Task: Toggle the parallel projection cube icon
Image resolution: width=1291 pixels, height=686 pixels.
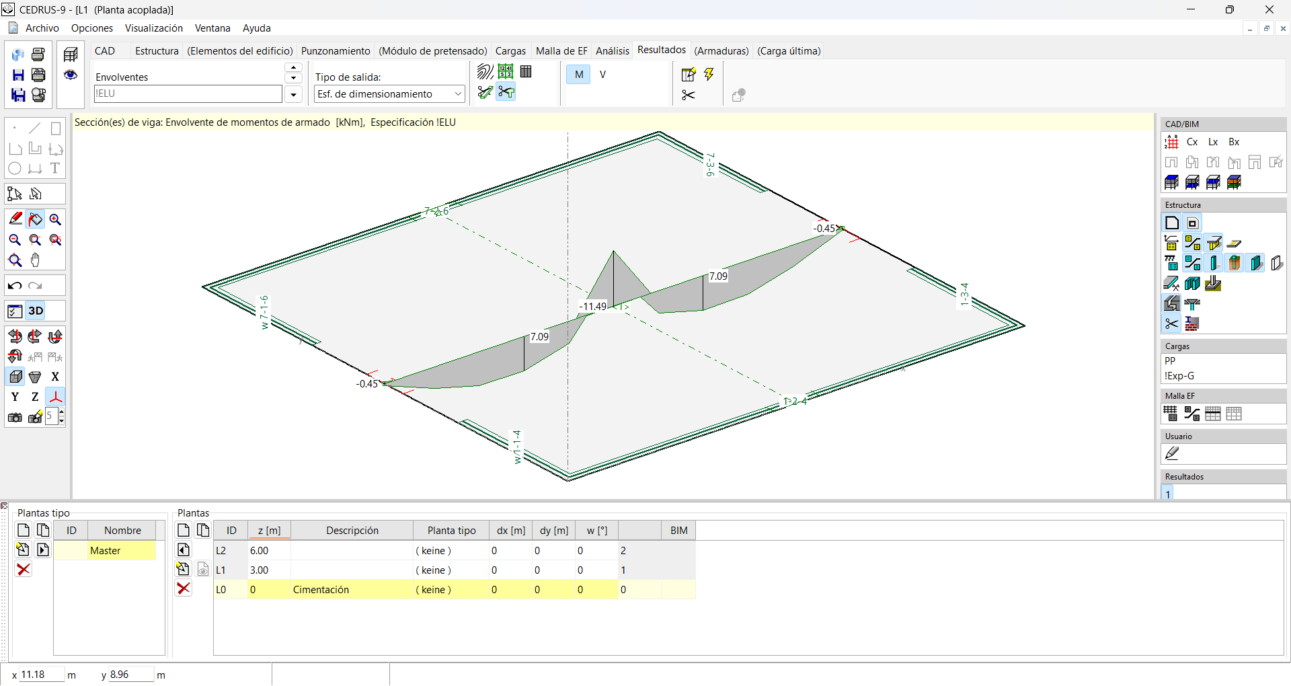Action: (x=15, y=377)
